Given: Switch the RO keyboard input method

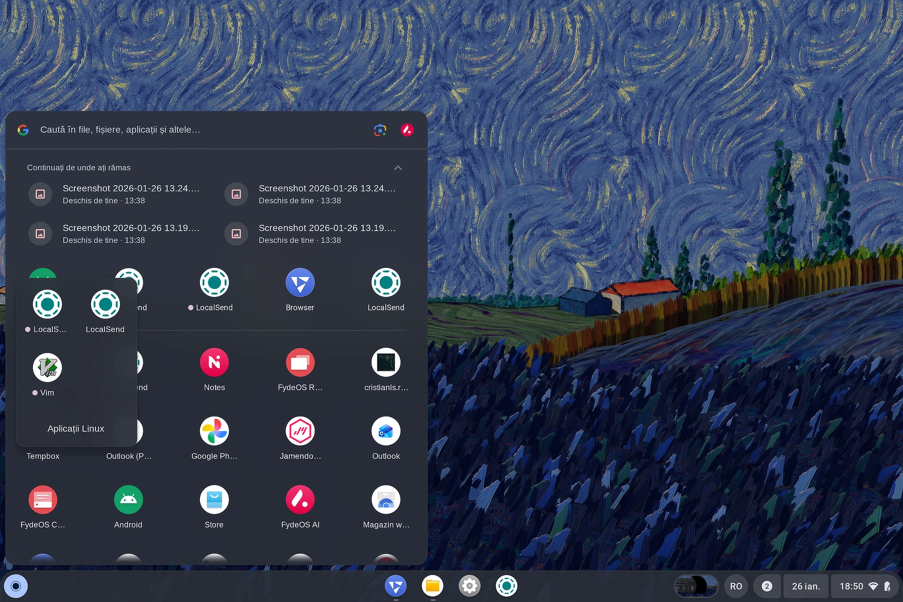Looking at the screenshot, I should [736, 586].
